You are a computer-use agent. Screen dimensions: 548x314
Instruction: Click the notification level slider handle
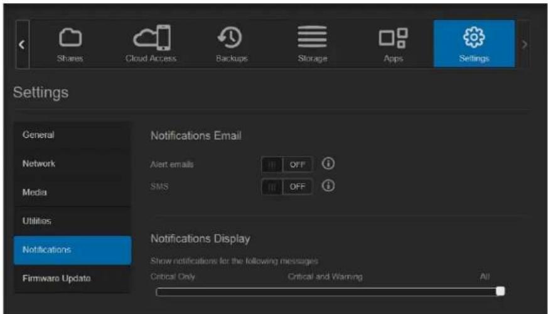[500, 291]
